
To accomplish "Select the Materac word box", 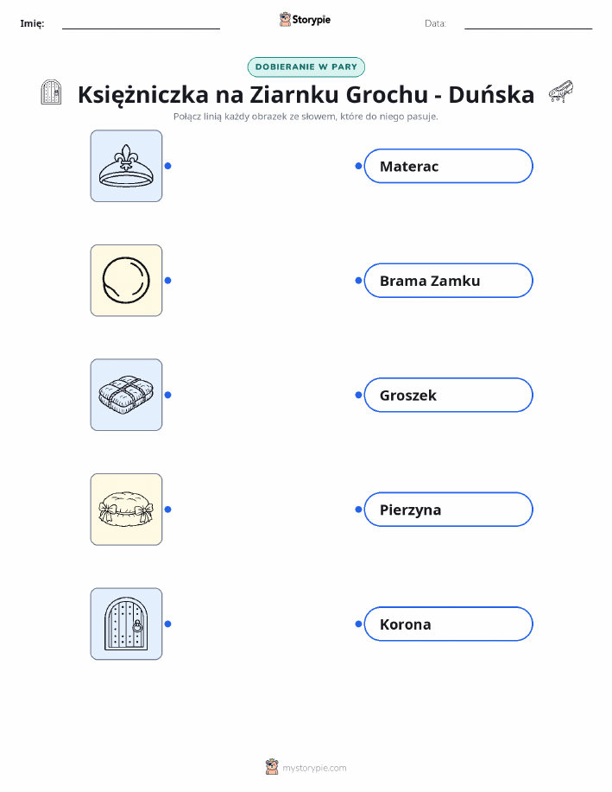I will (x=448, y=166).
